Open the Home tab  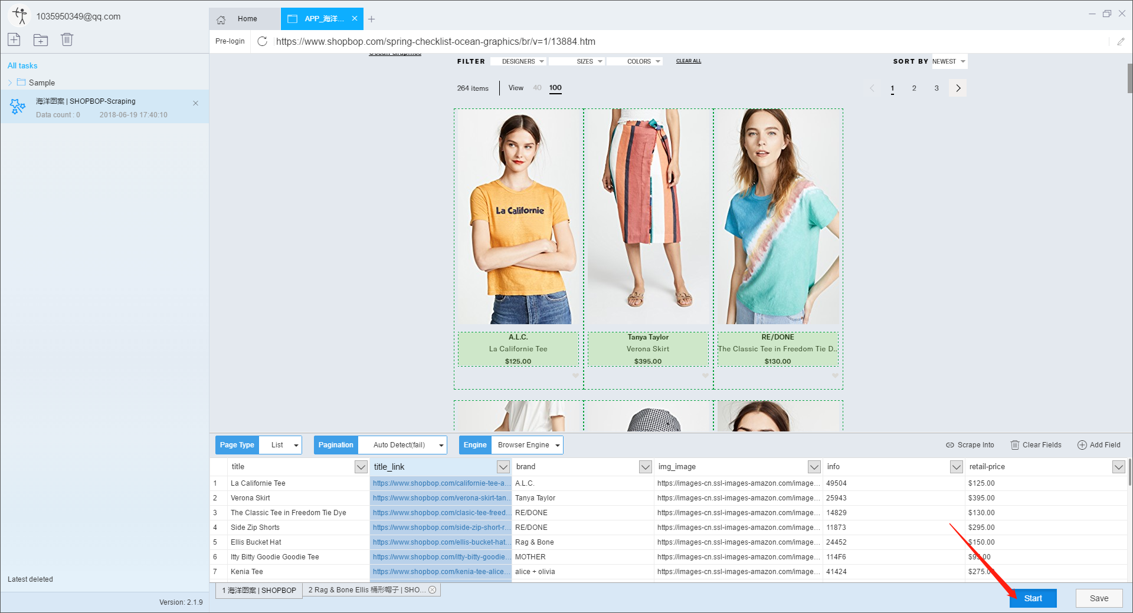[x=245, y=19]
